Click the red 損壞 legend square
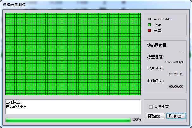Screen dimensions: 192x128 click(149, 30)
